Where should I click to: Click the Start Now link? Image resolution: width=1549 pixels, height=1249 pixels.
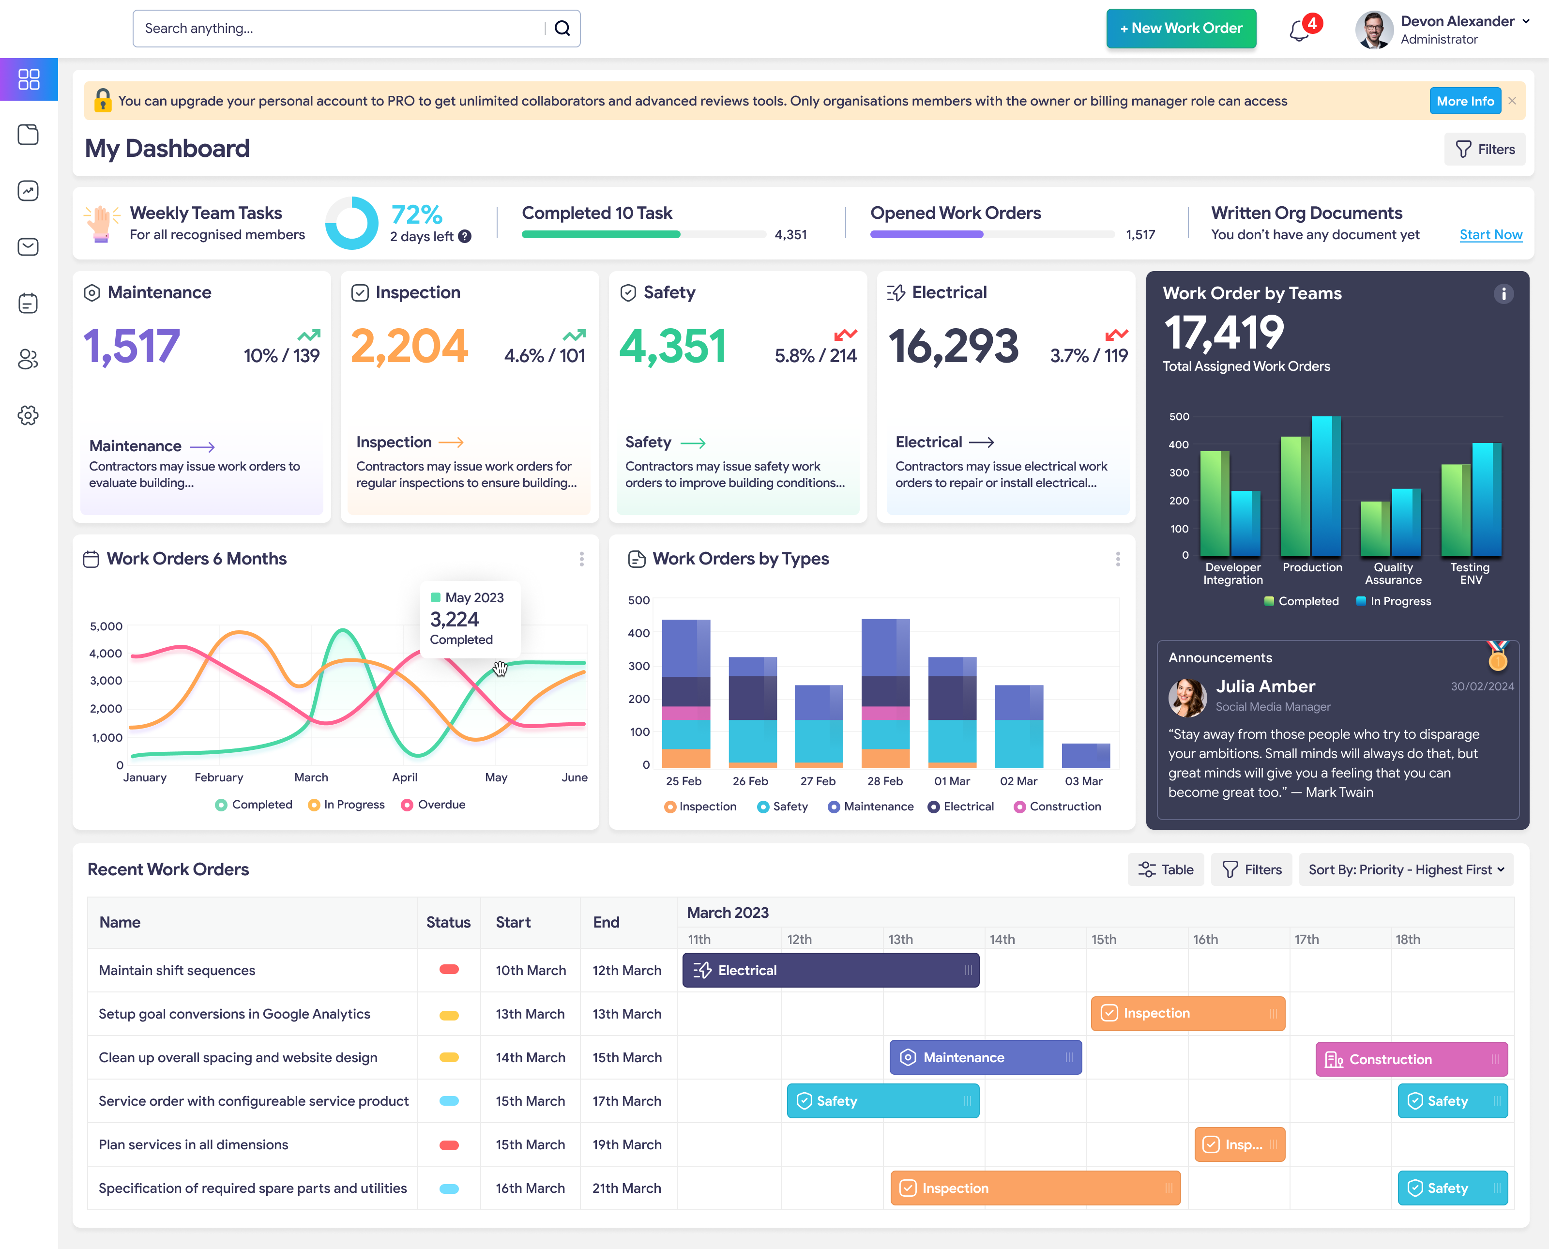pos(1491,234)
